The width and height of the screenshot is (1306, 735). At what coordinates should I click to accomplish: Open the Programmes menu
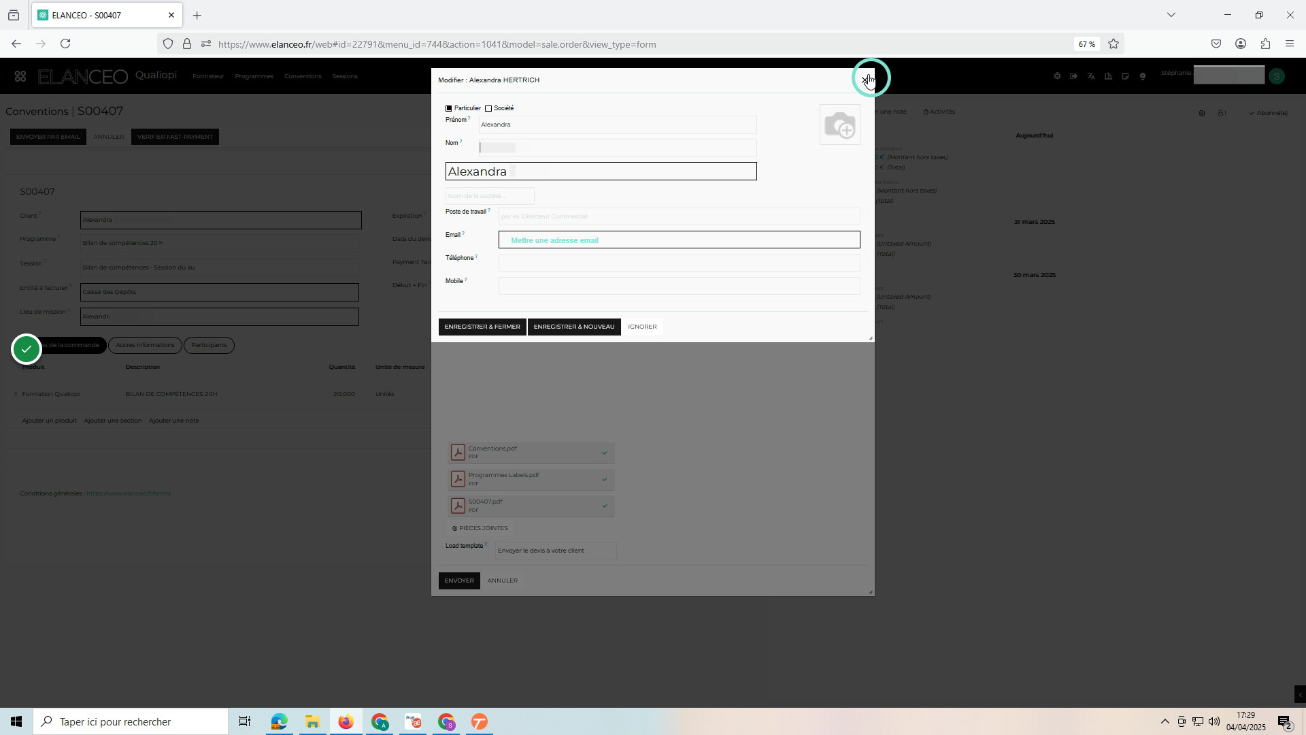(254, 76)
